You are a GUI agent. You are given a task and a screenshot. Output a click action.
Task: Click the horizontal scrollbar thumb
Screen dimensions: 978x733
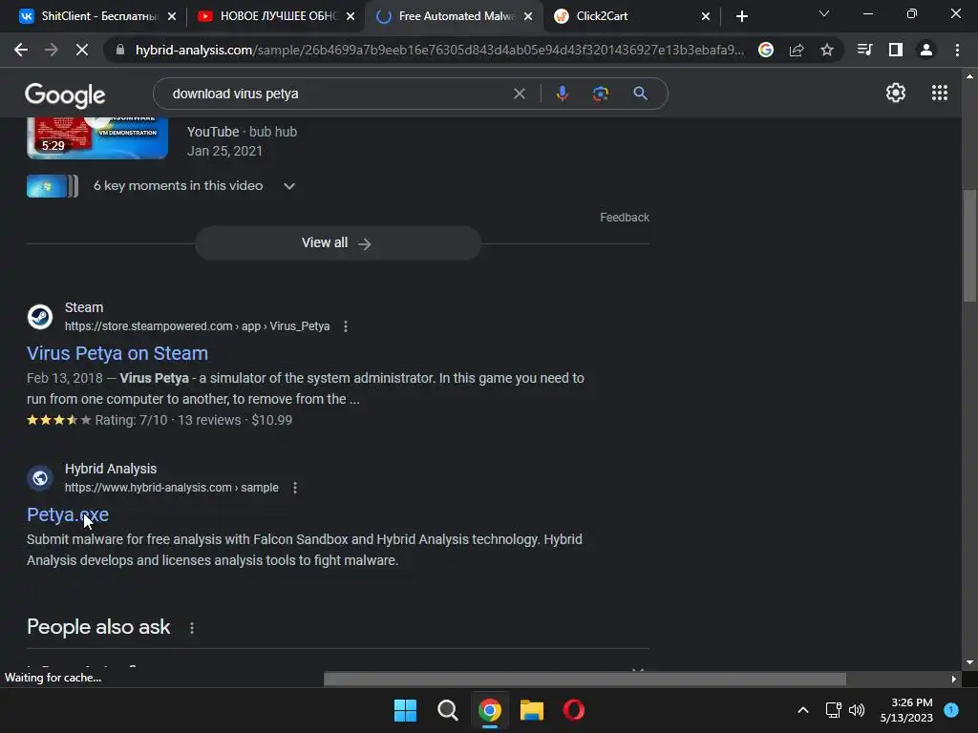click(585, 679)
